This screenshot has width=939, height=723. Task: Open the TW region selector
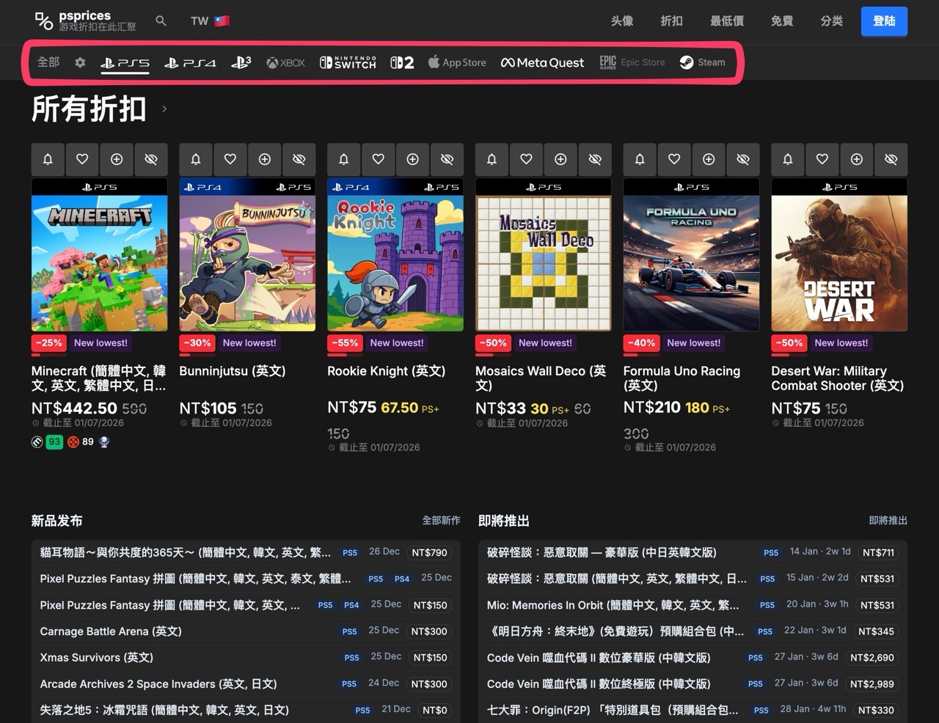pyautogui.click(x=210, y=21)
